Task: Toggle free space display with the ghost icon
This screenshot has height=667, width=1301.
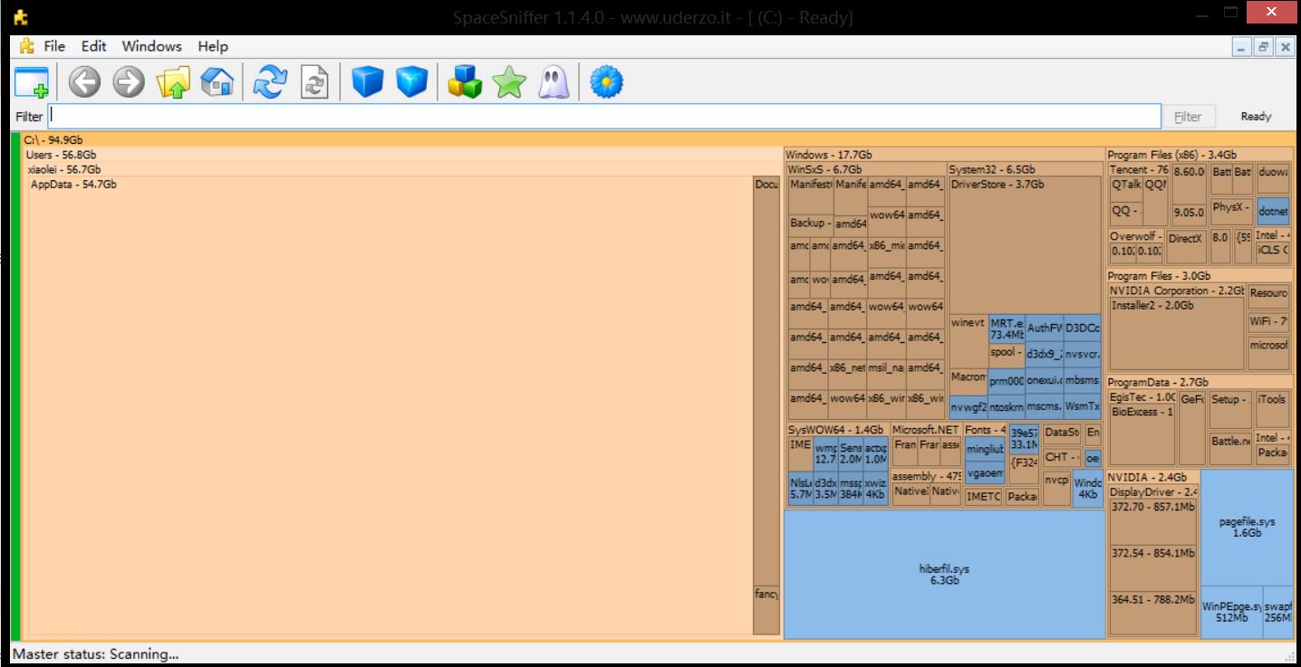Action: (554, 82)
